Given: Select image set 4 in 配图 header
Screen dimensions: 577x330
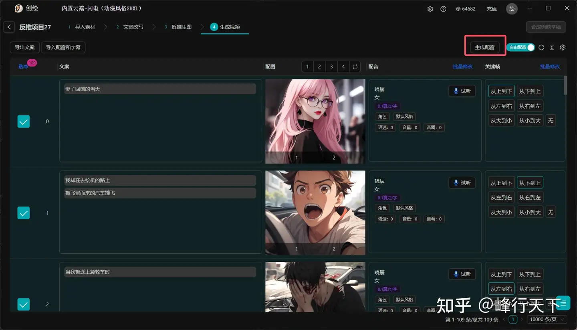Looking at the screenshot, I should (x=343, y=67).
